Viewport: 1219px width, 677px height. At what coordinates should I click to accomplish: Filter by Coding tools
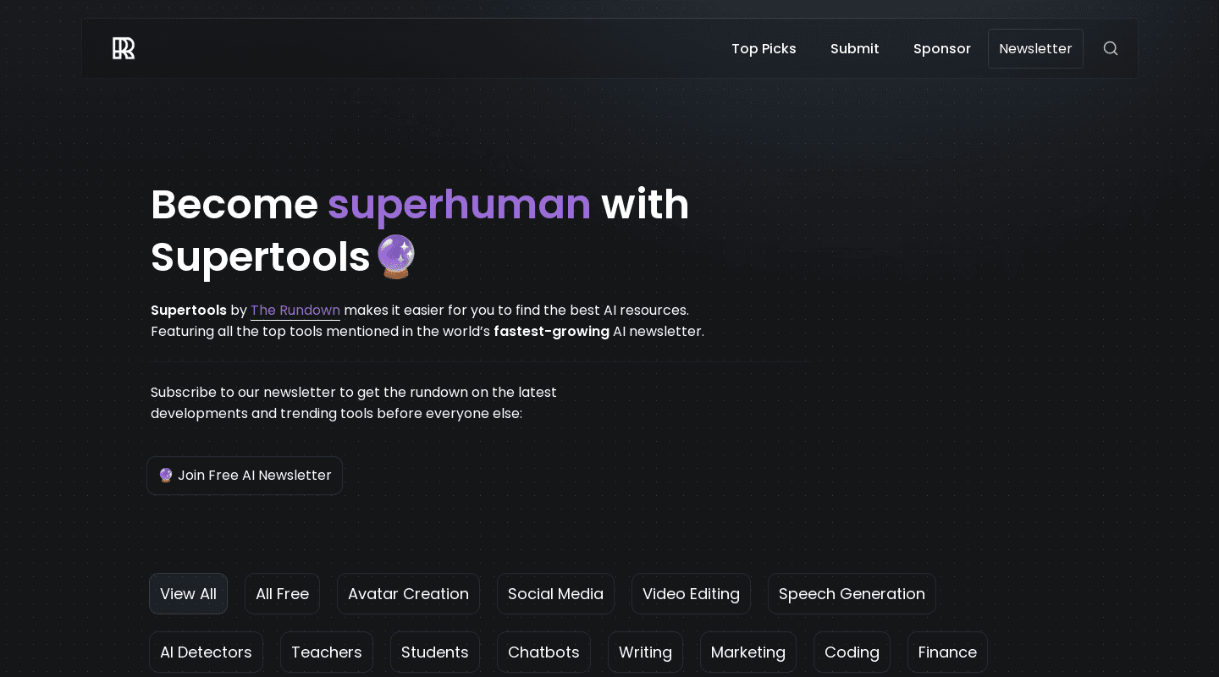[x=852, y=652]
